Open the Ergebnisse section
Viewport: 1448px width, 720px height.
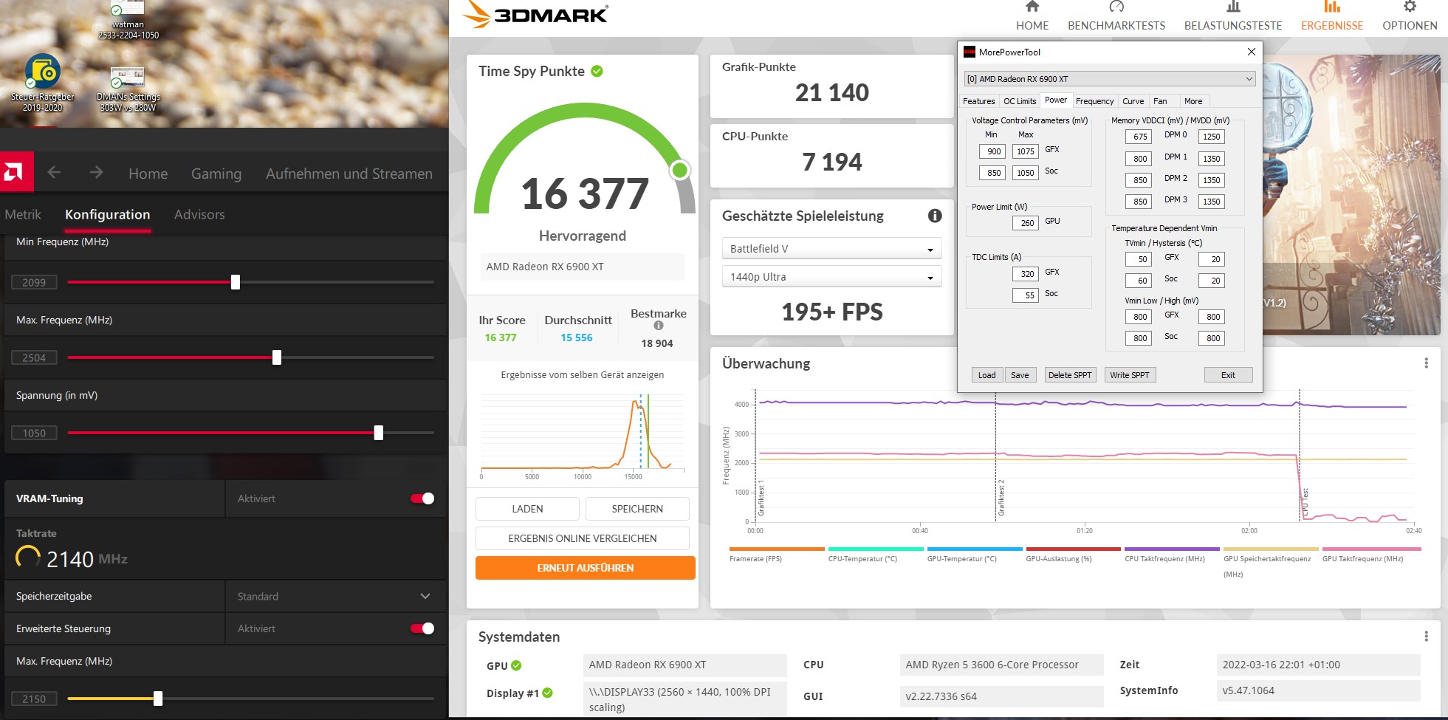(1332, 16)
